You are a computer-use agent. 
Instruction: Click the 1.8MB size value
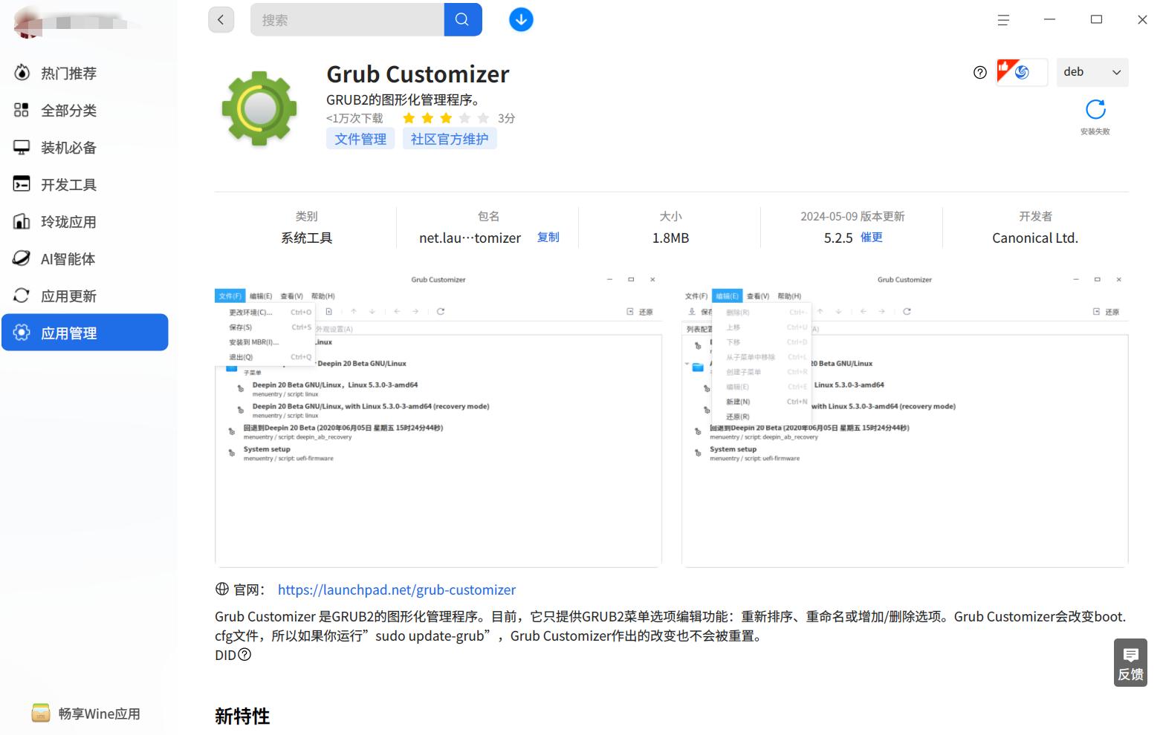coord(670,238)
